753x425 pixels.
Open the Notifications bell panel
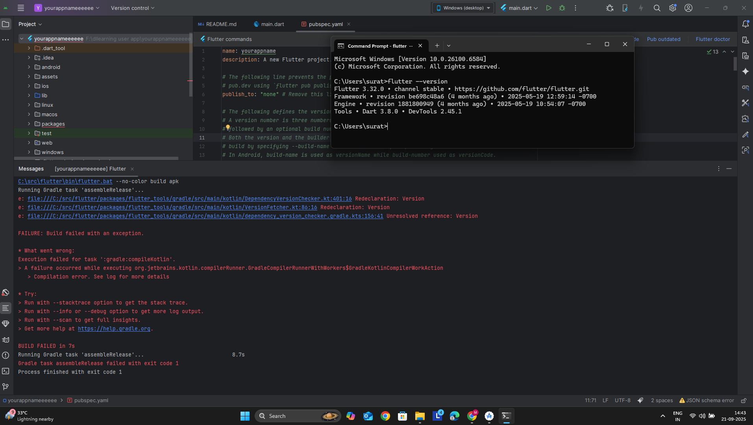pos(745,24)
